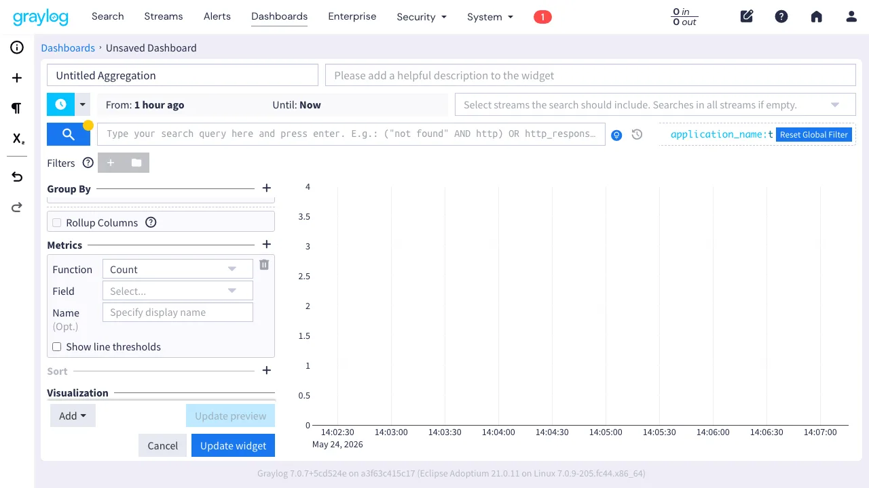
Task: Cancel the widget editing
Action: [x=163, y=445]
